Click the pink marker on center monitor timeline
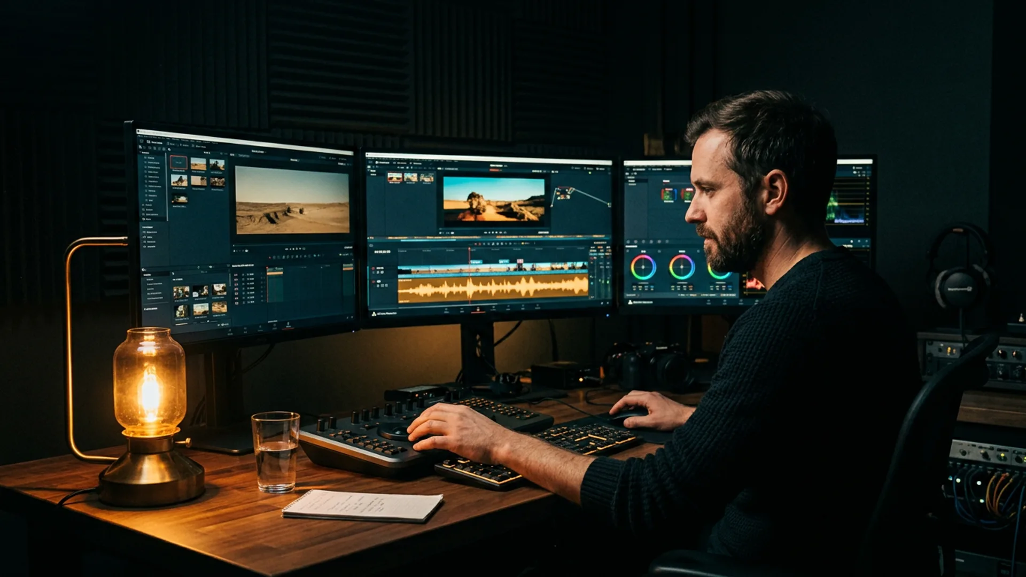The image size is (1026, 577). tap(520, 261)
